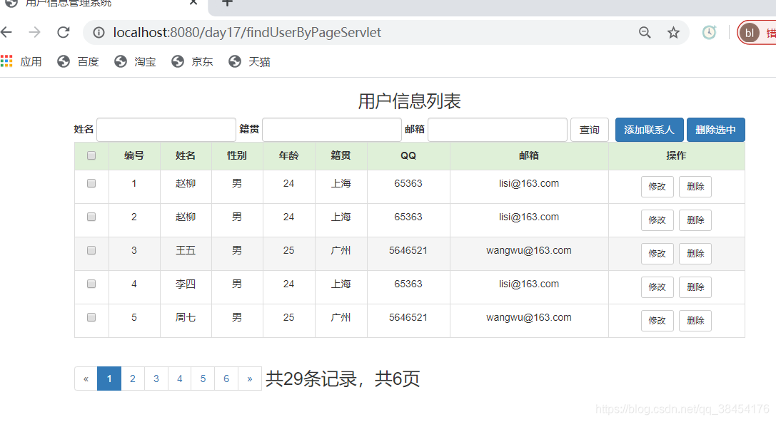This screenshot has height=422, width=776.
Task: Open a new browser tab
Action: pyautogui.click(x=227, y=2)
